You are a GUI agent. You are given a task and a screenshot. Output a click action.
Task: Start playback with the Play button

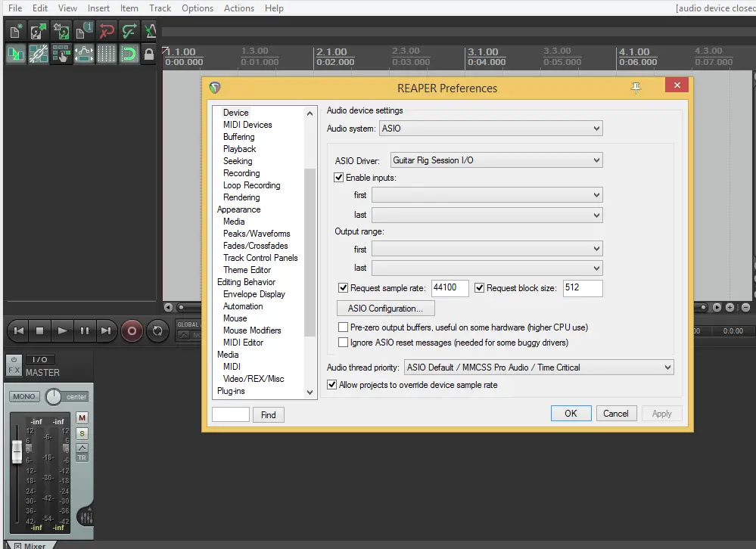pos(62,331)
